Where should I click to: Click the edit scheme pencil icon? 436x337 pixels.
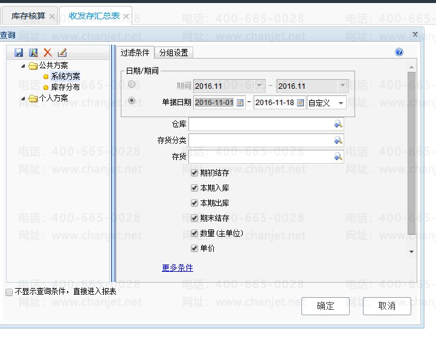[62, 53]
